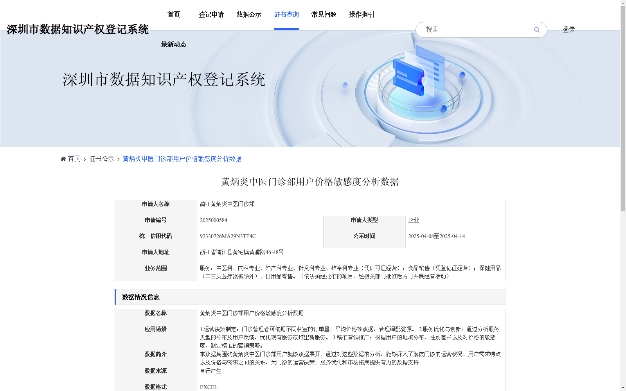The width and height of the screenshot is (626, 391).
Task: Click the home icon in breadcrumb
Action: [x=63, y=159]
